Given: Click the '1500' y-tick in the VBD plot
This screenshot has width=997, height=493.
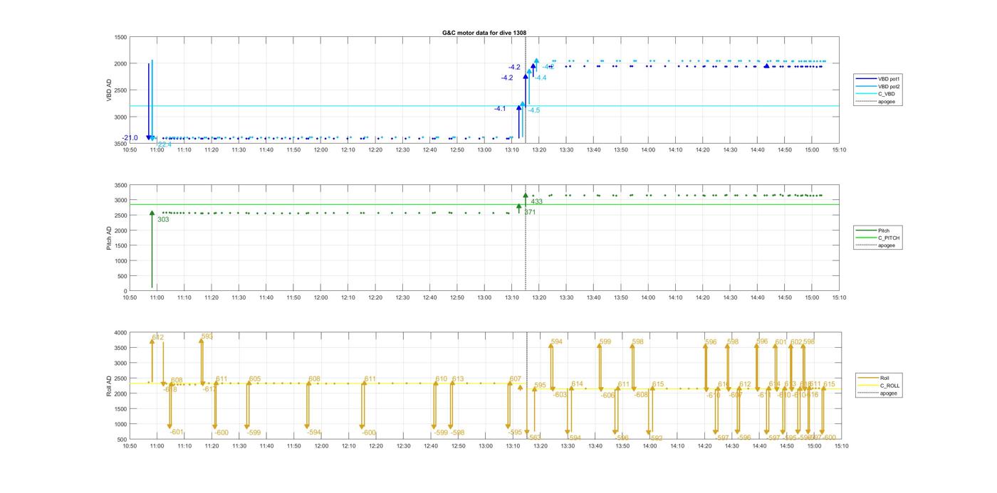Looking at the screenshot, I should [121, 37].
